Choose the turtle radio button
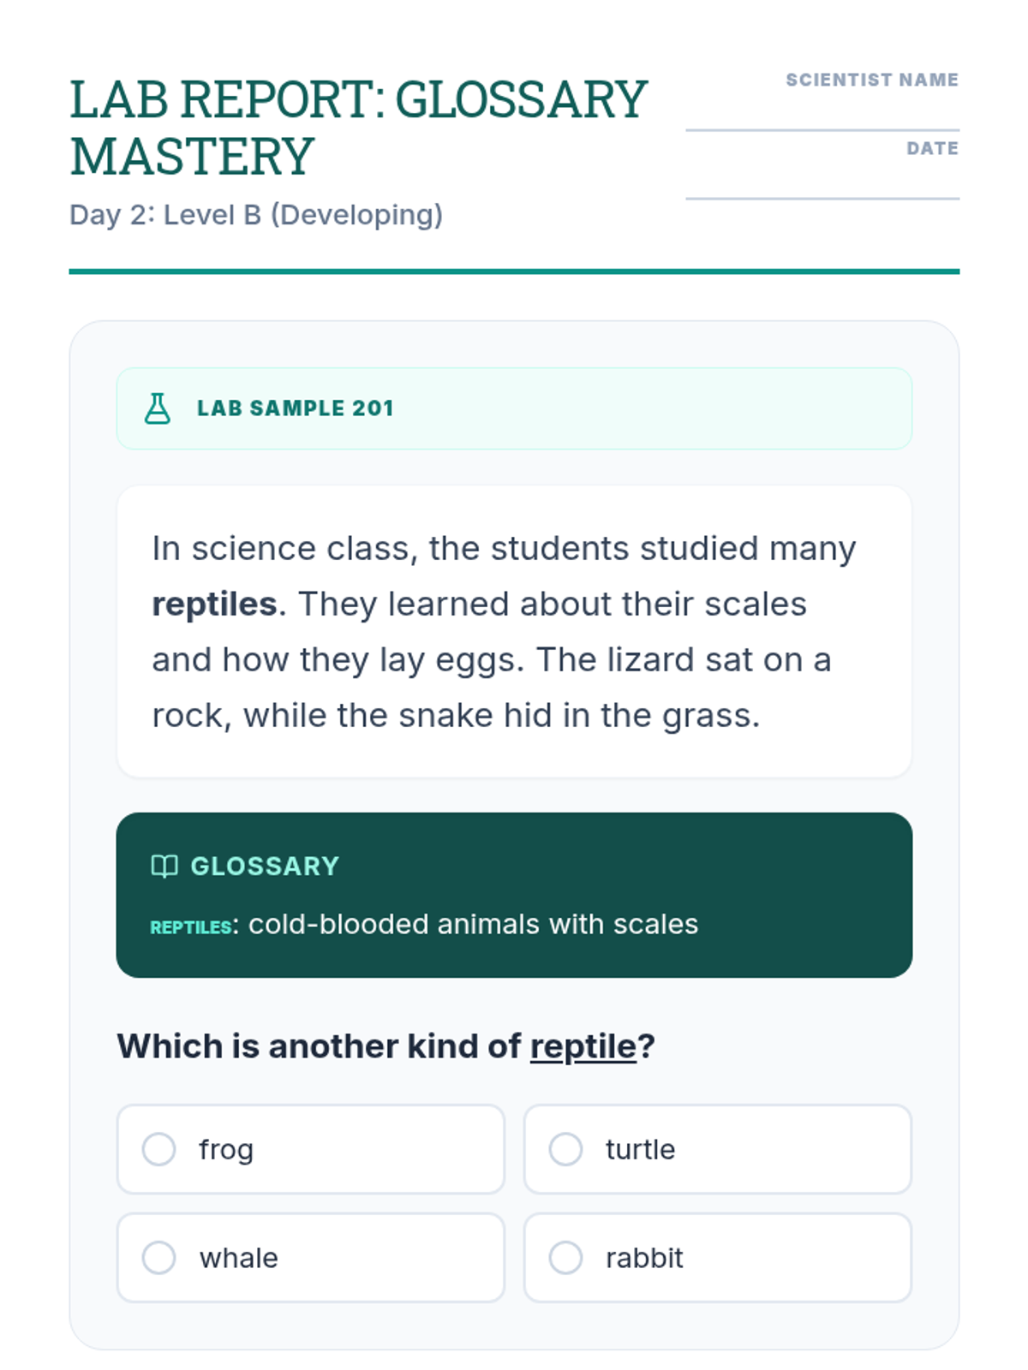 click(x=565, y=1149)
